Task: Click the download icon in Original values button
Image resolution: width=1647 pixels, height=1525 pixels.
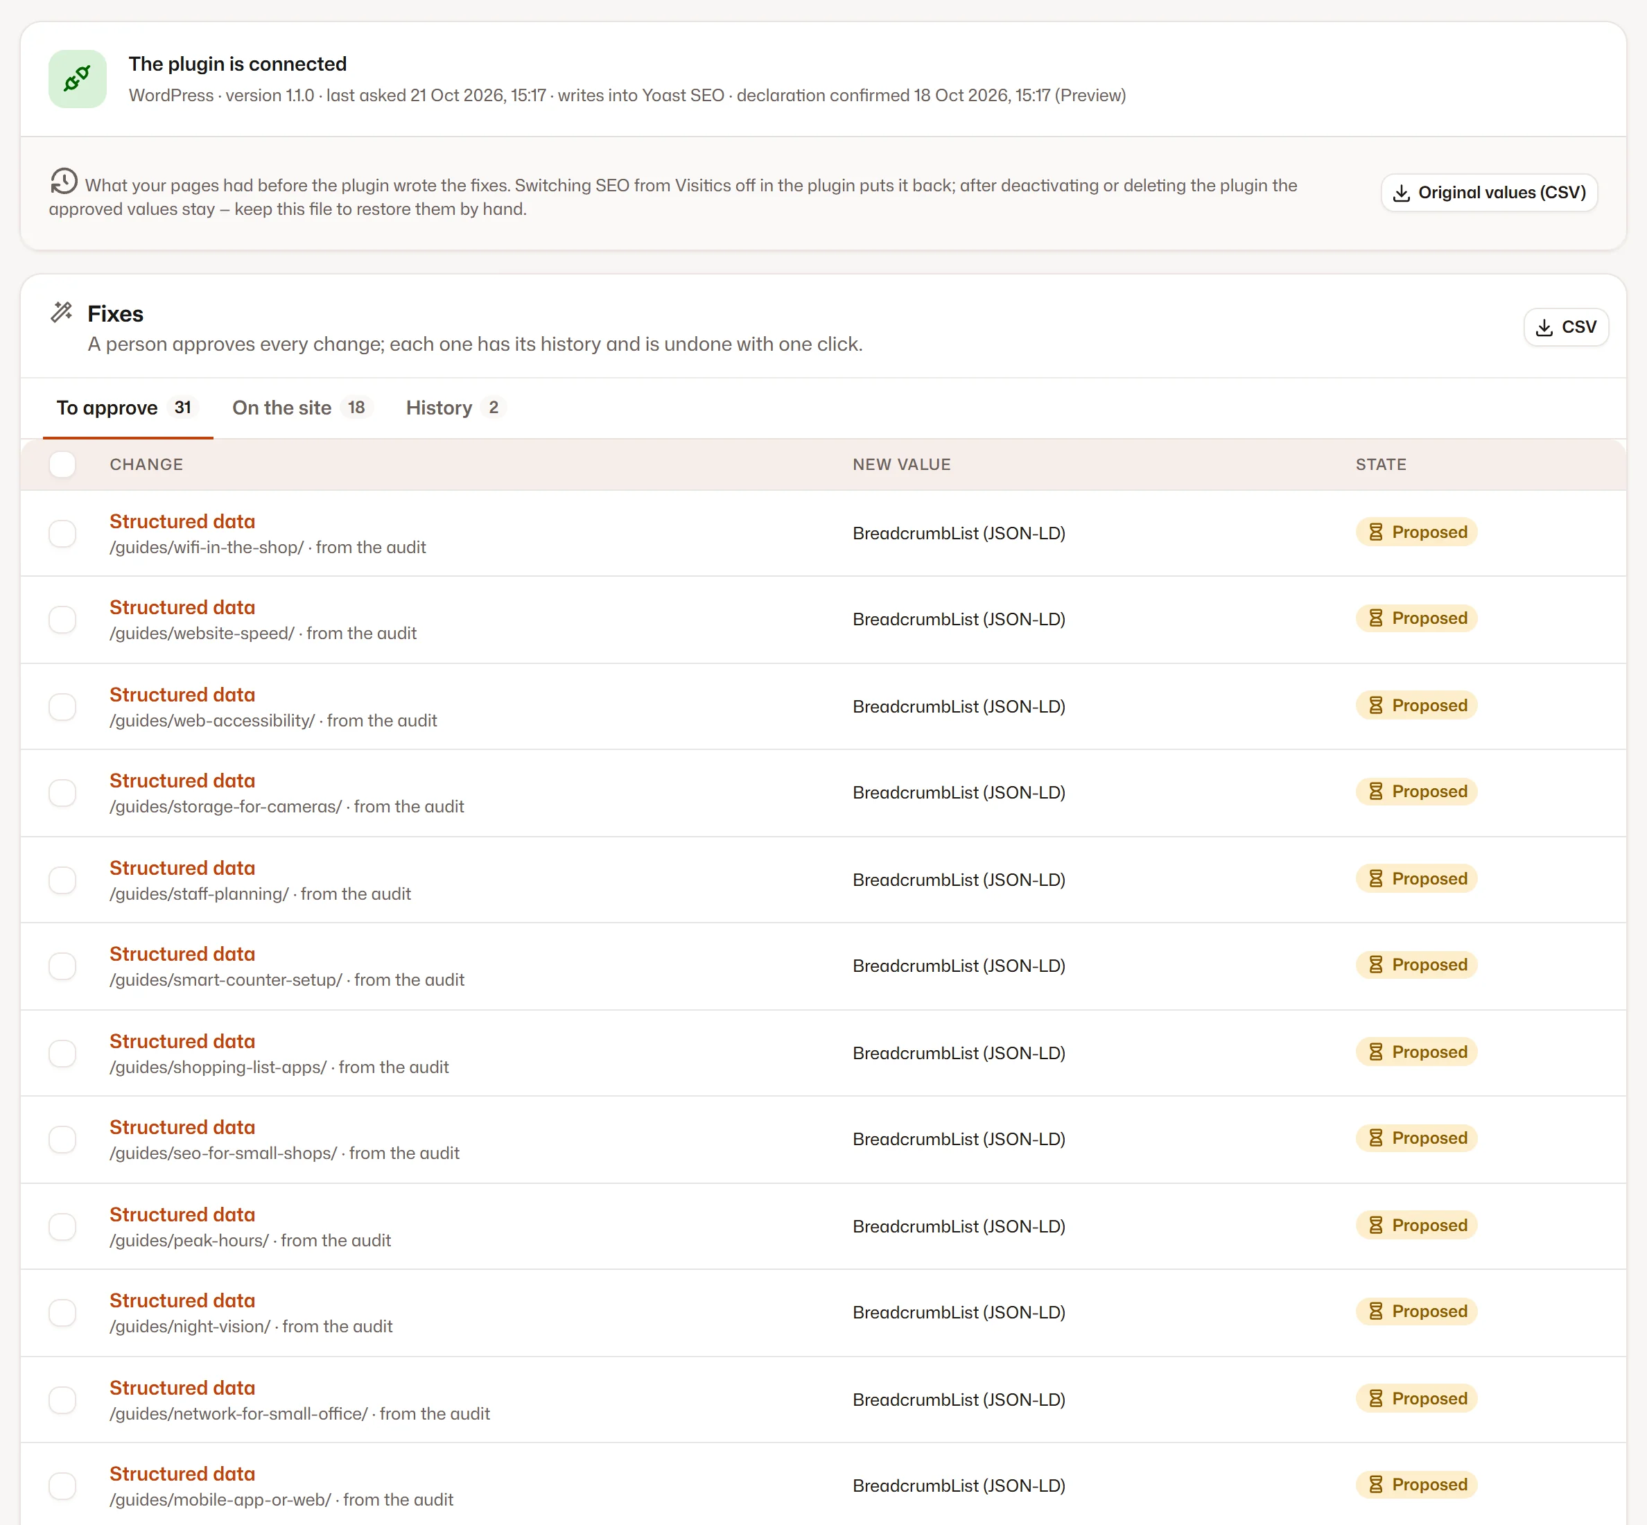Action: 1401,193
